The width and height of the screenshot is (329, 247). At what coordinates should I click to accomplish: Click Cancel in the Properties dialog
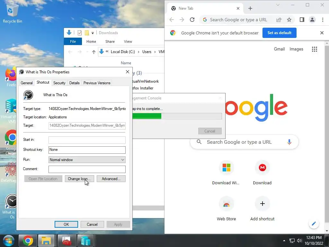coord(92,224)
